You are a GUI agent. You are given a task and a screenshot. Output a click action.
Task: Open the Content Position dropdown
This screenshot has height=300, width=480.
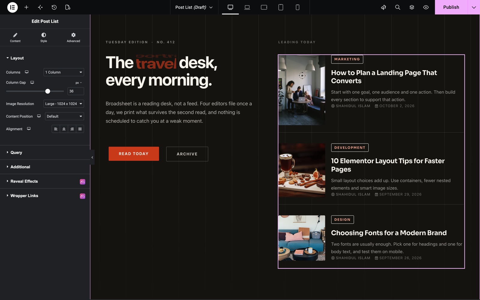(64, 116)
